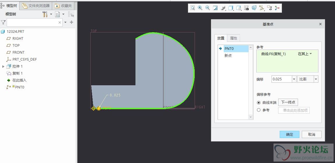
Task: Open the saved orientations cube icon
Action: [x=231, y=8]
